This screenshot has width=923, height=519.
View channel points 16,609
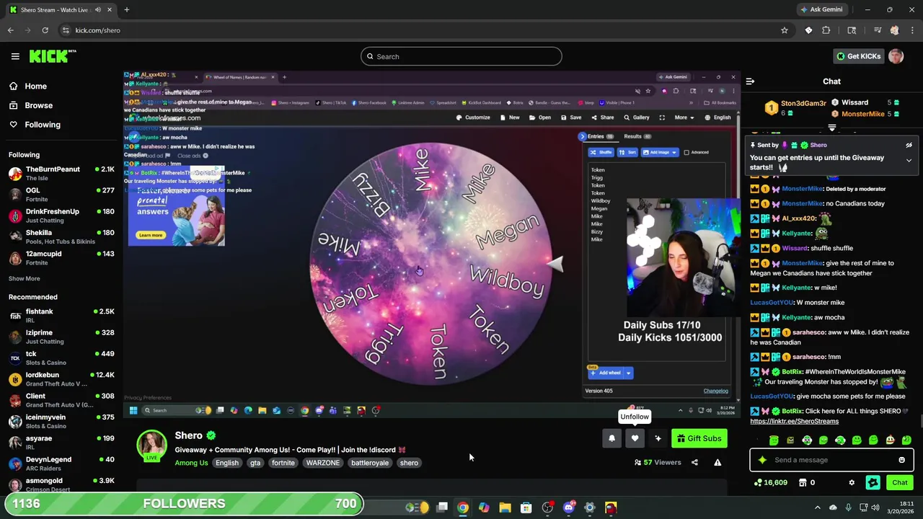click(x=770, y=482)
